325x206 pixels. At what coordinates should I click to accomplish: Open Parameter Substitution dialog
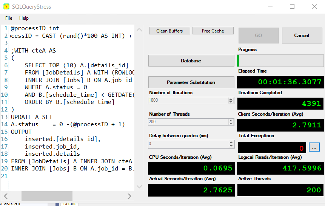point(191,82)
